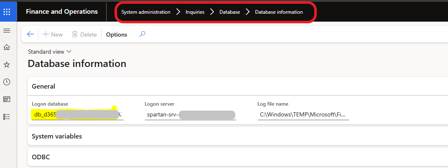Collapse the General section
Viewport: 448px width, 168px height.
238,86
